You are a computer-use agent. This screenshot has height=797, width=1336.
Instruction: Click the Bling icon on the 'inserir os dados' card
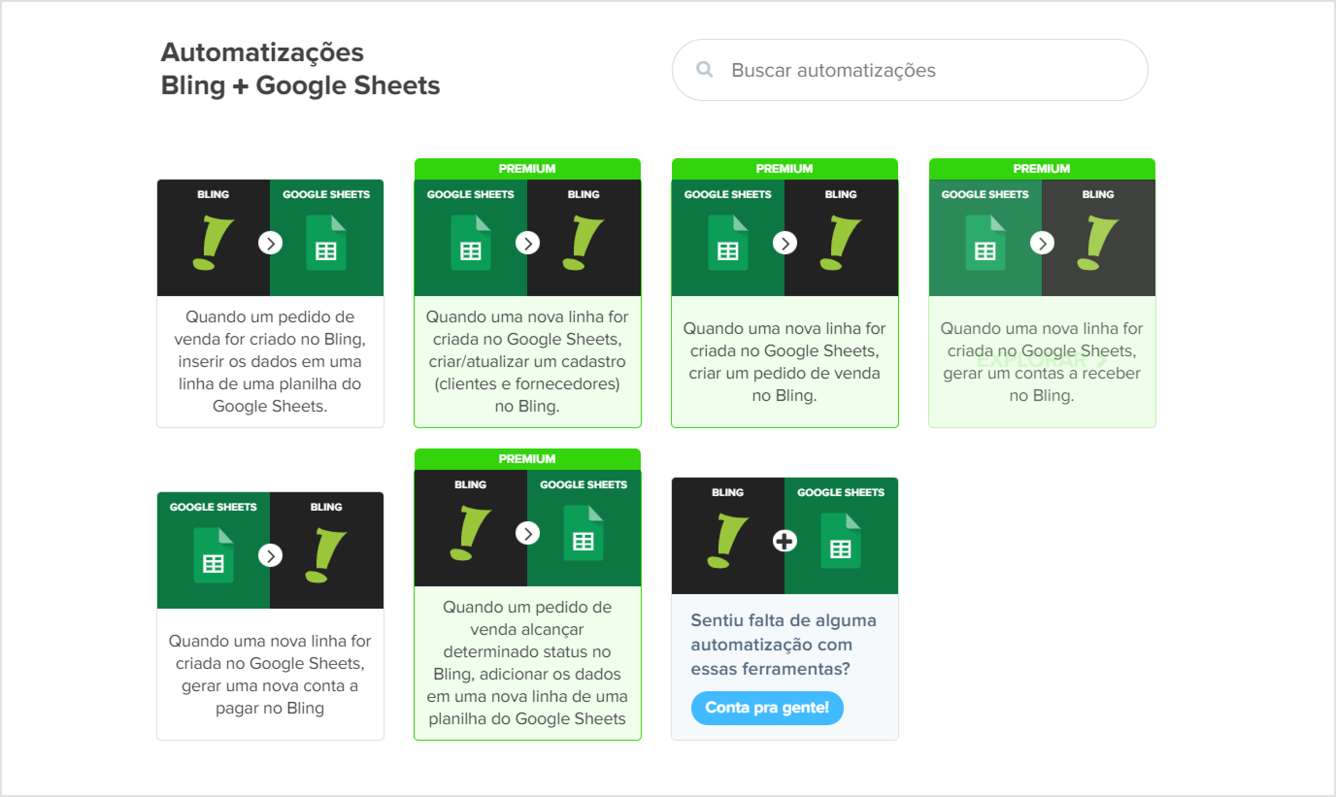tap(213, 243)
